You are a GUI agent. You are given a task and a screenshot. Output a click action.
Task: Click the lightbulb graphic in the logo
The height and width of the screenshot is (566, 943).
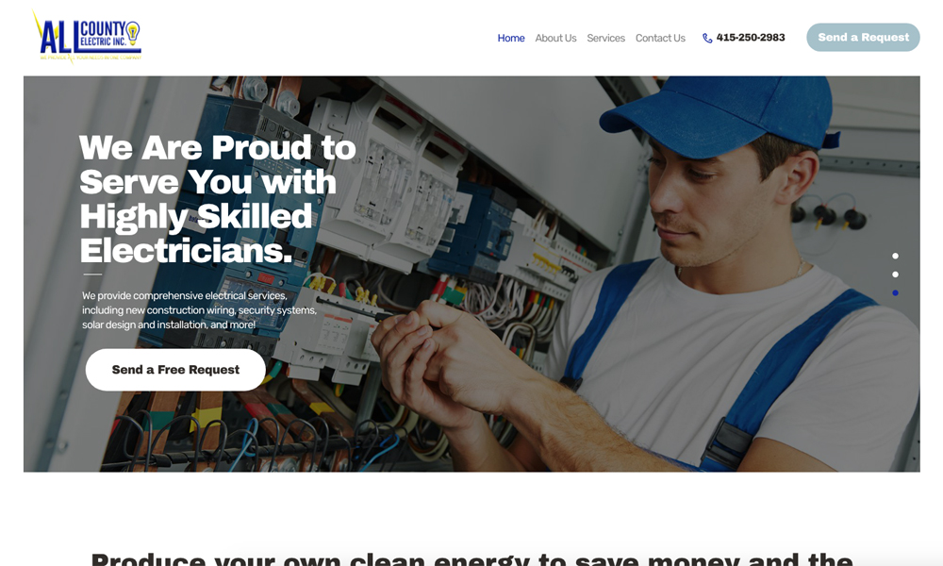(x=133, y=32)
